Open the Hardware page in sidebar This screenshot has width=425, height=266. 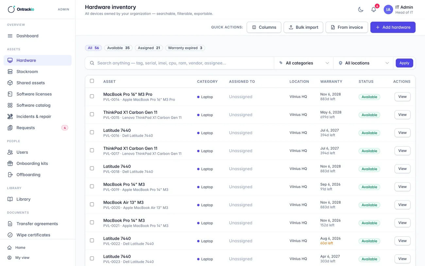tap(38, 60)
